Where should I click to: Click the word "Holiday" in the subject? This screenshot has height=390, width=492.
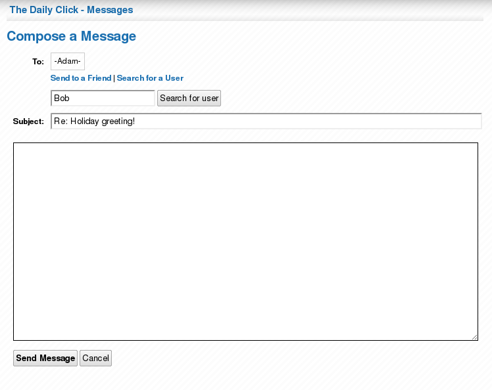point(84,121)
